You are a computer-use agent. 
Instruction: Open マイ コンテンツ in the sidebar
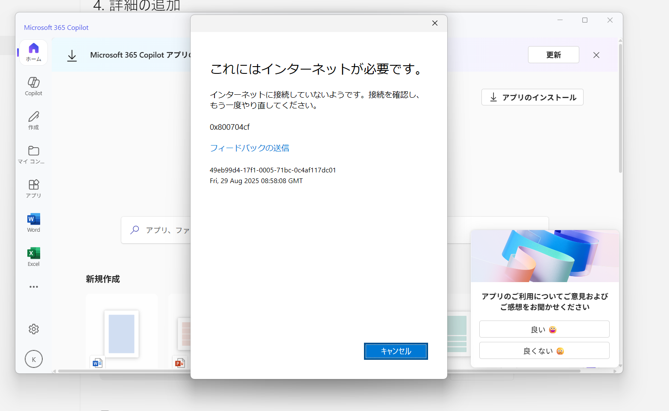(33, 154)
